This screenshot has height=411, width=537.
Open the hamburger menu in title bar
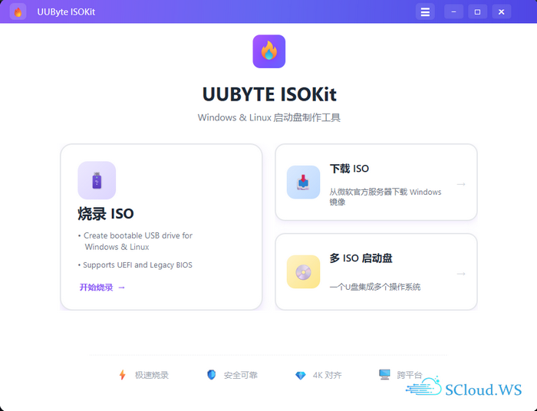[x=425, y=12]
